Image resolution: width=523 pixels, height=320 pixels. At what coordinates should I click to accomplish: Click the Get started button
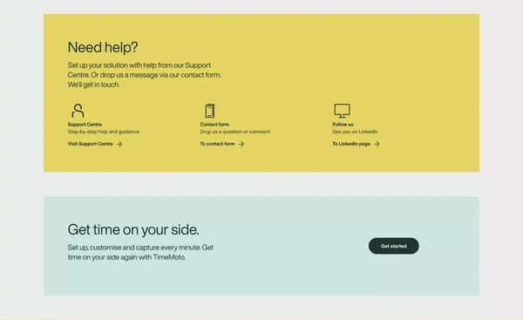click(394, 246)
